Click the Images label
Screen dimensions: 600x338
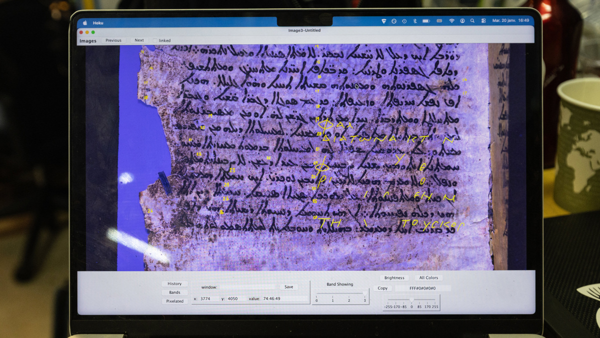pyautogui.click(x=88, y=41)
